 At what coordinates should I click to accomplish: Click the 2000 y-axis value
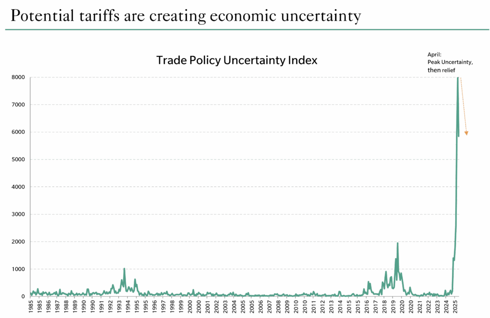pos(19,242)
